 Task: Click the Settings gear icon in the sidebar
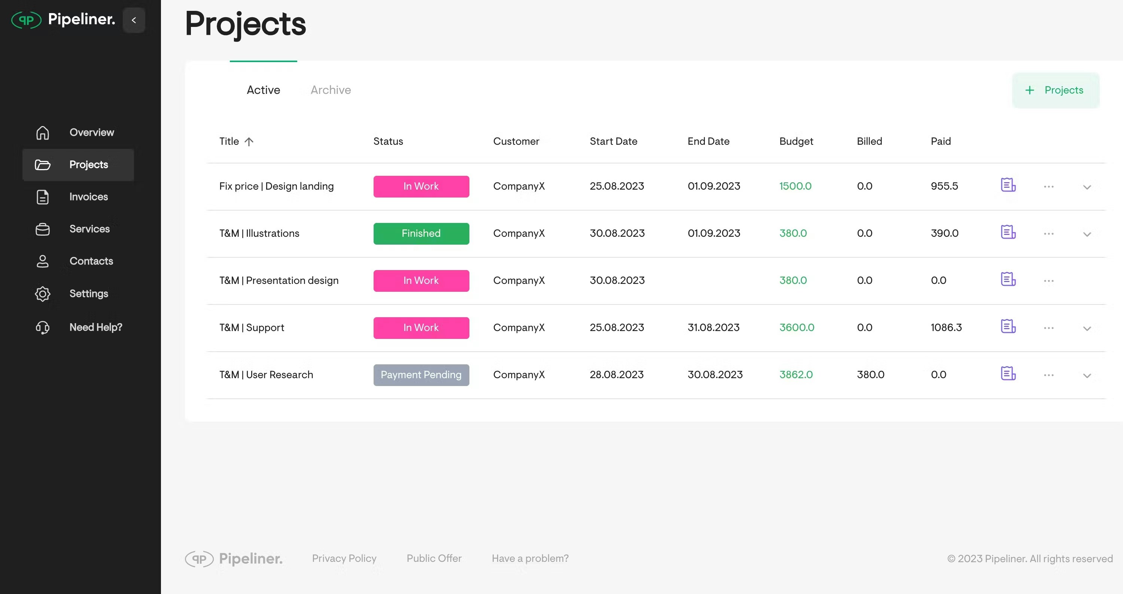coord(42,294)
